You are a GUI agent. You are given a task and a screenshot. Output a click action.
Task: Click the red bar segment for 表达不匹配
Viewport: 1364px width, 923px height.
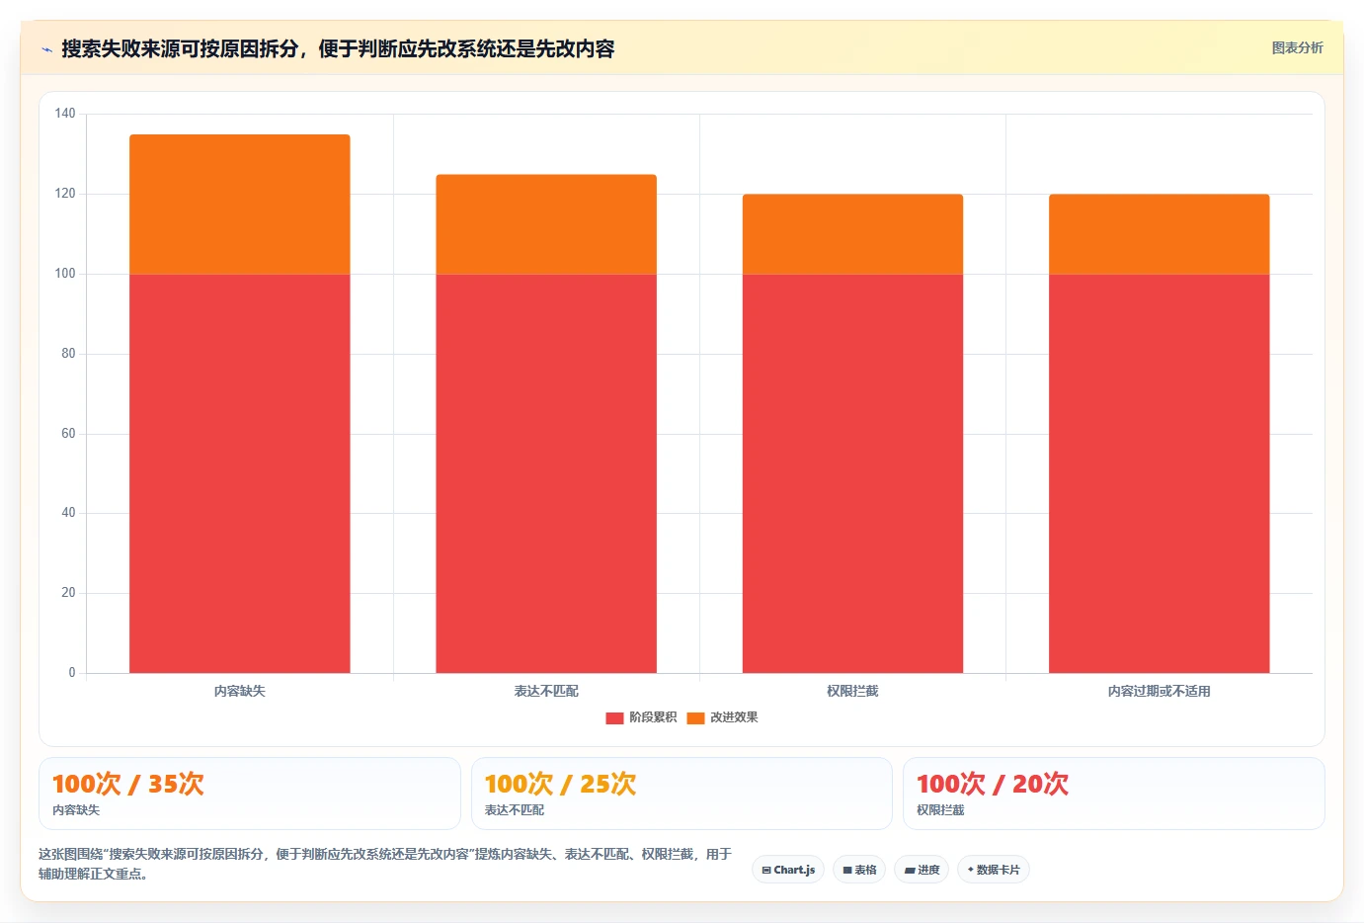click(546, 473)
